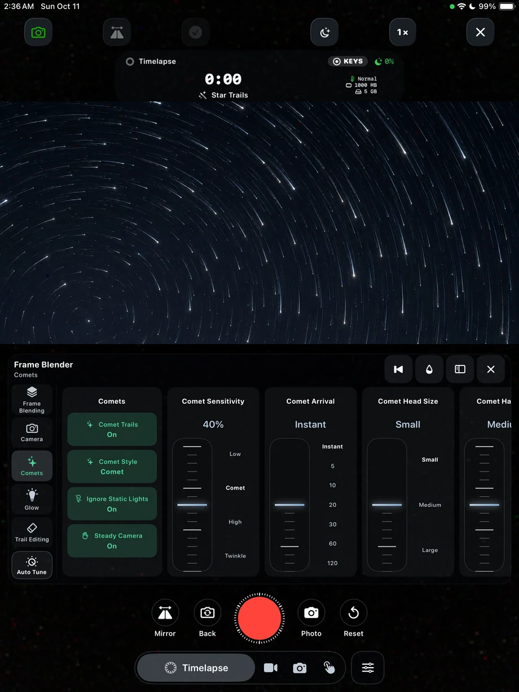Screen dimensions: 519x692
Task: Tap the water drop icon in Frame Blender
Action: [429, 369]
